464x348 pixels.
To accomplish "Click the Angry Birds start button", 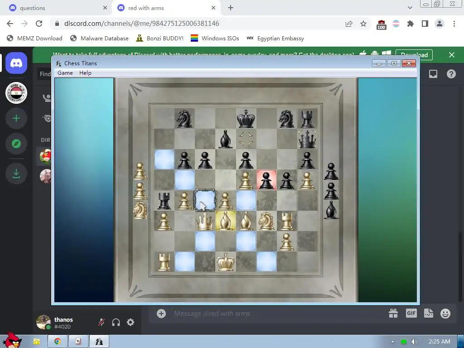I will [12, 341].
